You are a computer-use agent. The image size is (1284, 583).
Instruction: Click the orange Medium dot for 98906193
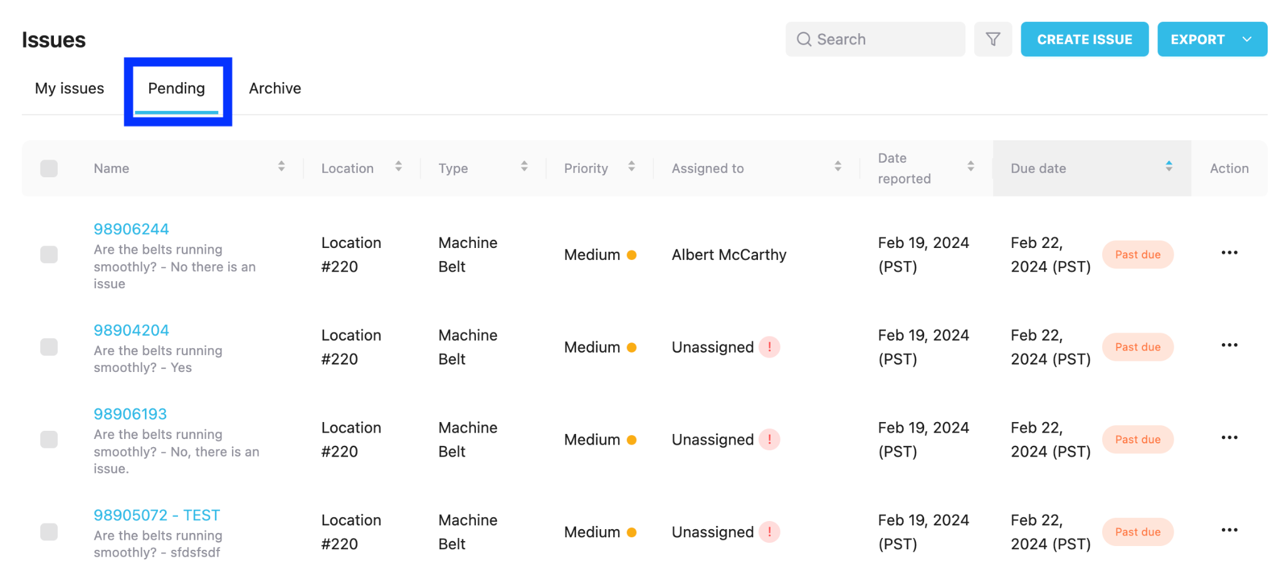tap(632, 440)
